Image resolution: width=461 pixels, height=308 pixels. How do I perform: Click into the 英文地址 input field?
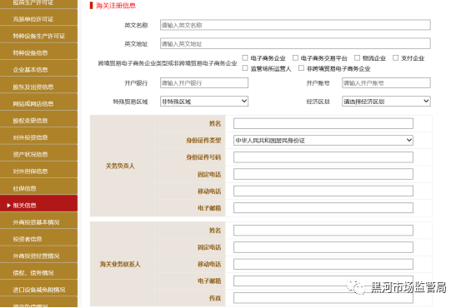295,43
